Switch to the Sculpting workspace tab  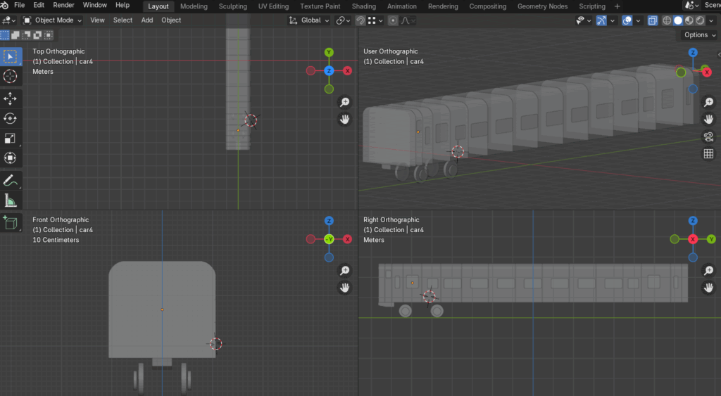[232, 6]
